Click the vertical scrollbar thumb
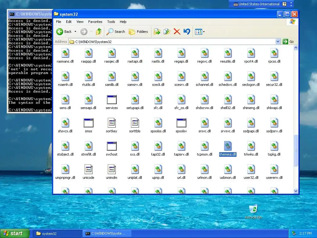Image resolution: width=317 pixels, height=238 pixels. [296, 150]
